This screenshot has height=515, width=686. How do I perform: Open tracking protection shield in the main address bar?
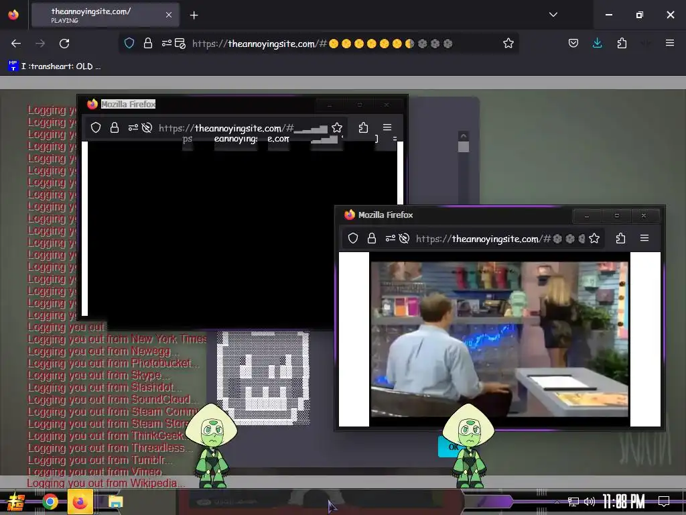click(x=129, y=43)
